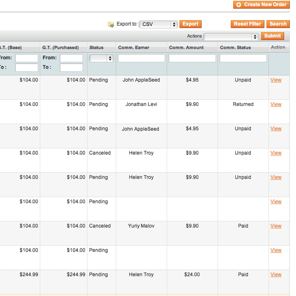Sort by the Comm. Earner column header
Image resolution: width=296 pixels, height=296 pixels.
pyautogui.click(x=133, y=48)
